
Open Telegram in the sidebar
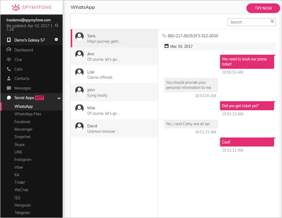22,213
